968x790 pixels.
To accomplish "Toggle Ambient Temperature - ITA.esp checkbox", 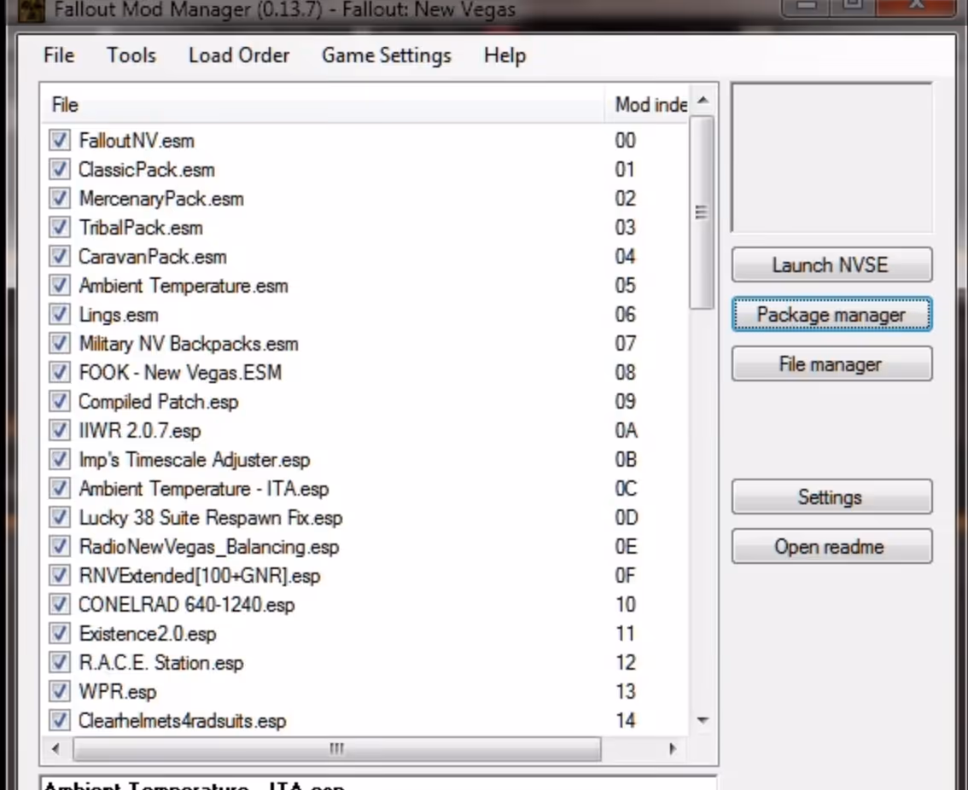I will tap(59, 488).
